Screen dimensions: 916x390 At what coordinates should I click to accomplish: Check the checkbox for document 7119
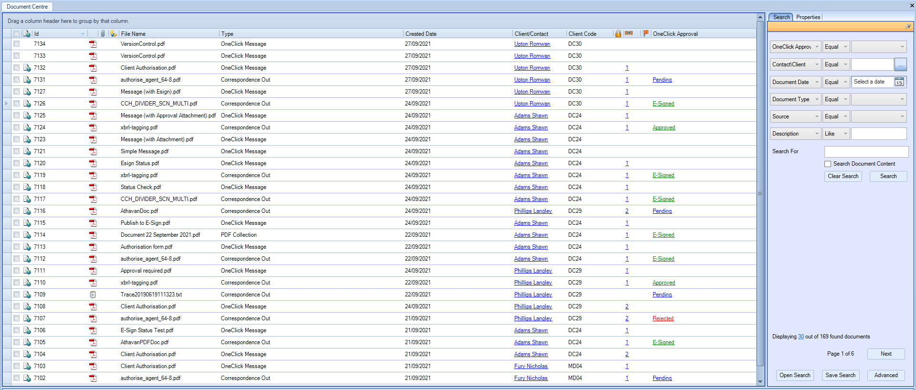(x=17, y=175)
